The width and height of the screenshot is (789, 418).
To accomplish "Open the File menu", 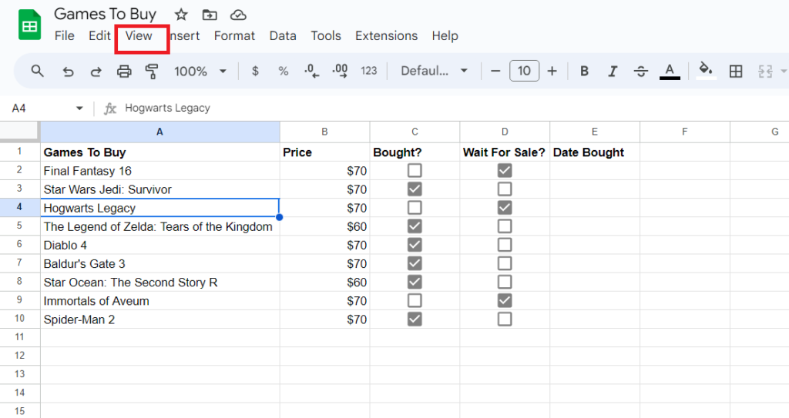I will click(x=65, y=35).
